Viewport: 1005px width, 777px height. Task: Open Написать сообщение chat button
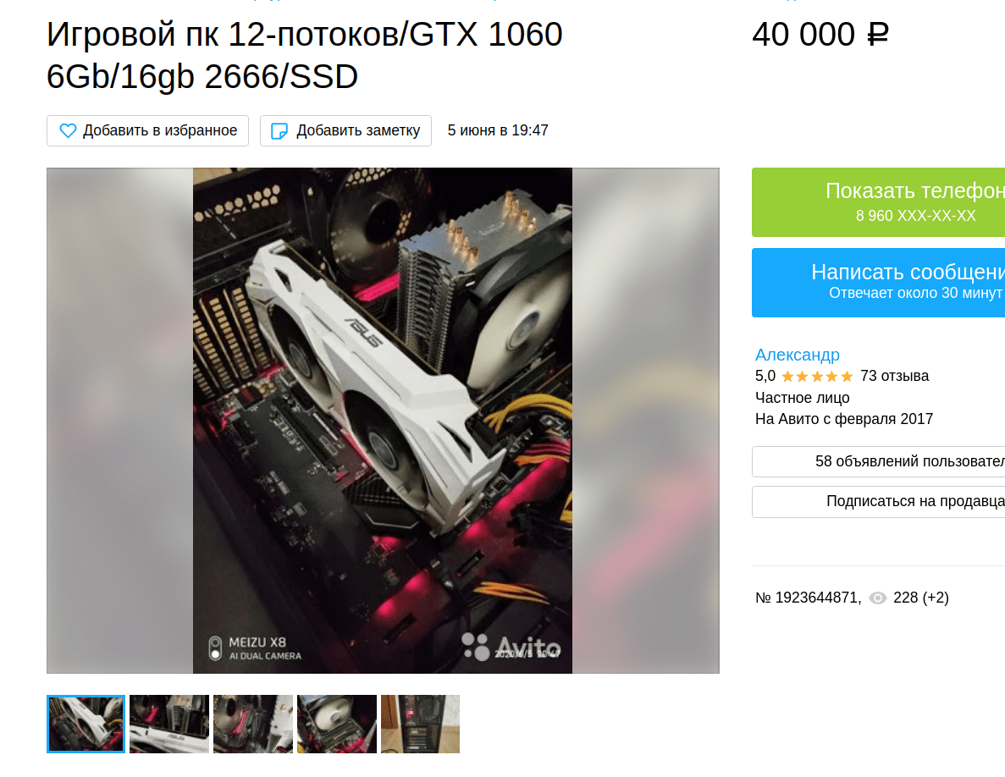879,283
